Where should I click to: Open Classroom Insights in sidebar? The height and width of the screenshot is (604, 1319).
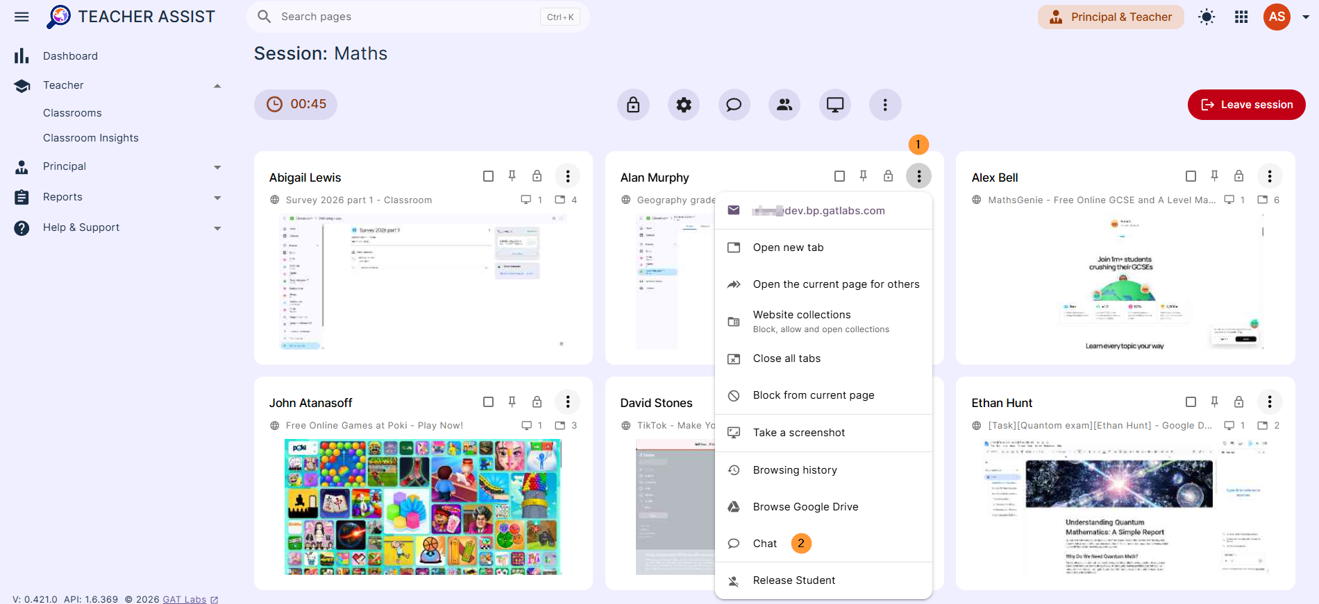91,138
